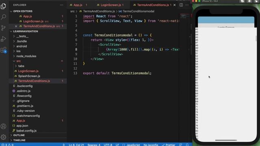Click the simulator ScrollView scrollbar indicator
Viewport: 260px width, 146px height.
(256, 39)
